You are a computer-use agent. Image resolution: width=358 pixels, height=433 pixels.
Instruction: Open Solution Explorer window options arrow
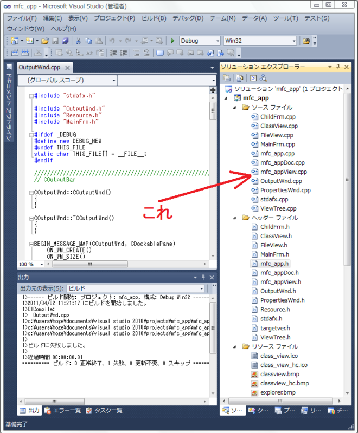pyautogui.click(x=330, y=67)
